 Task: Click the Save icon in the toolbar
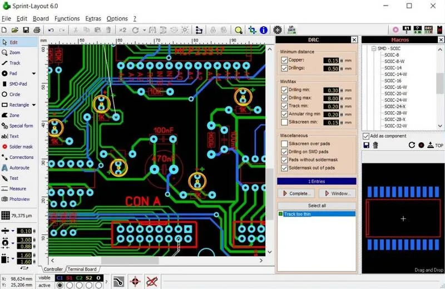pyautogui.click(x=26, y=30)
